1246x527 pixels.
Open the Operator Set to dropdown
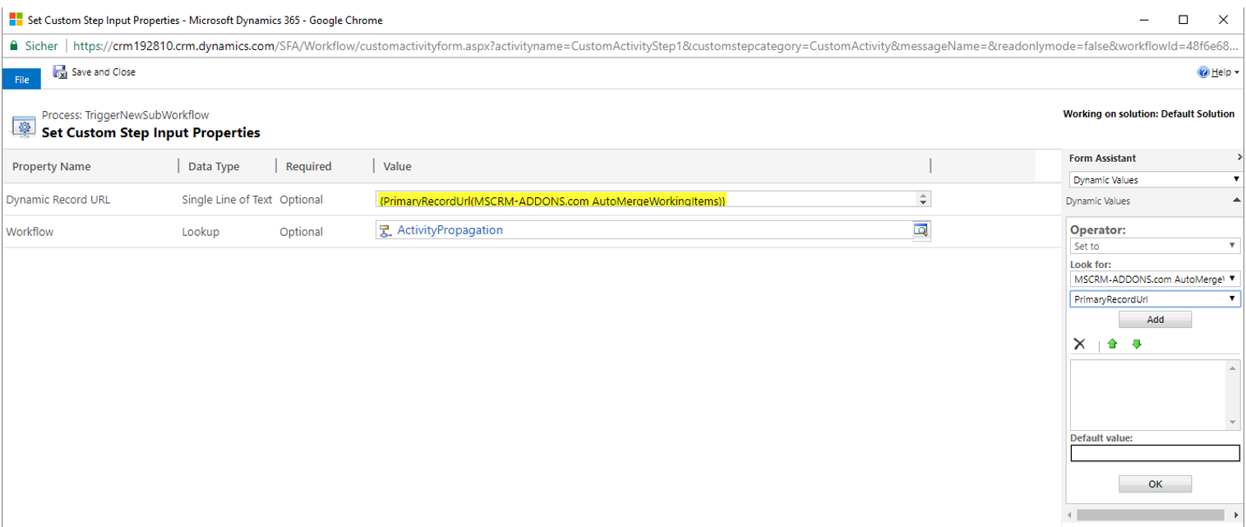(x=1155, y=246)
